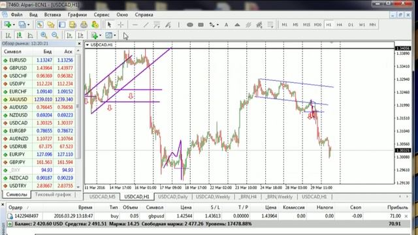Select order 1422948497 row
Image resolution: width=418 pixels, height=235 pixels.
point(208,216)
